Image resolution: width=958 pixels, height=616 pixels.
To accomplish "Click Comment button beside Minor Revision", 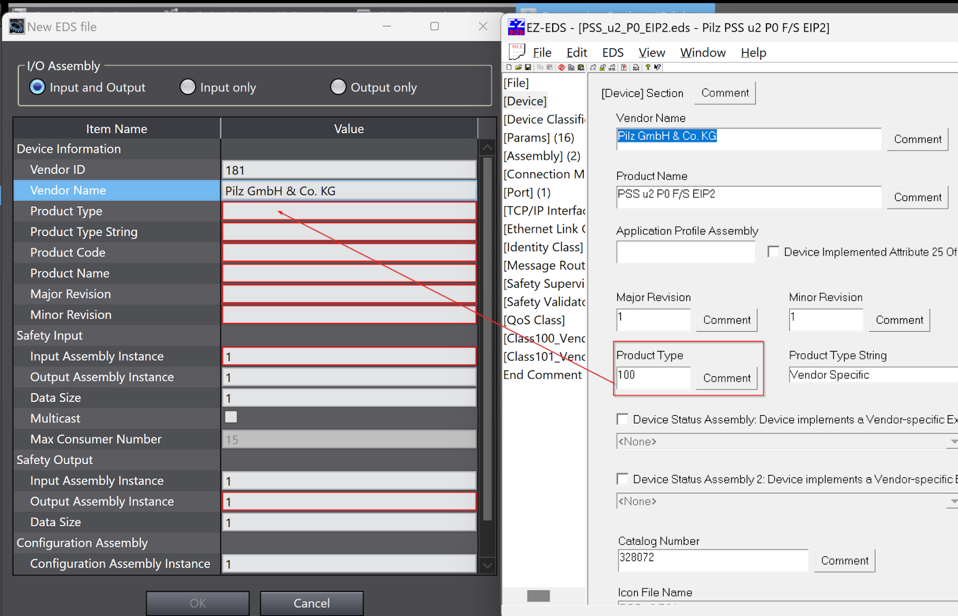I will click(899, 320).
